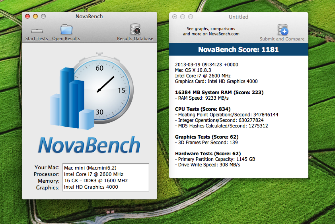Click 'Graphics Card: Intel HD Graphics 4000' line
The height and width of the screenshot is (224, 335).
(x=216, y=81)
